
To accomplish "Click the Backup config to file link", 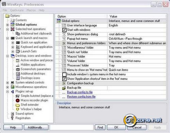I will [x=80, y=92].
